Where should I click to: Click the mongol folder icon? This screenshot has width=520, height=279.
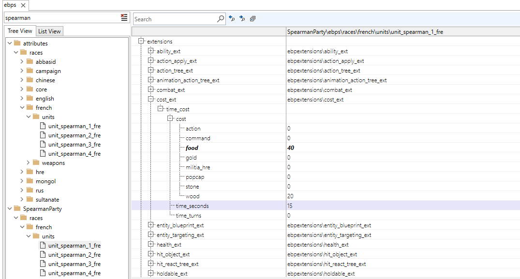click(30, 181)
